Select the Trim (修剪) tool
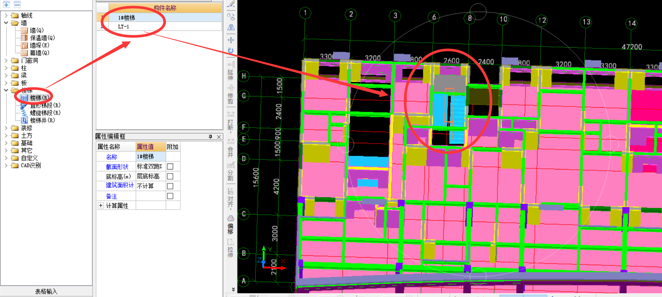 point(231,94)
